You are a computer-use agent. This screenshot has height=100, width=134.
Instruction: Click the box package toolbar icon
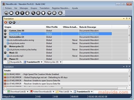(x=54, y=13)
